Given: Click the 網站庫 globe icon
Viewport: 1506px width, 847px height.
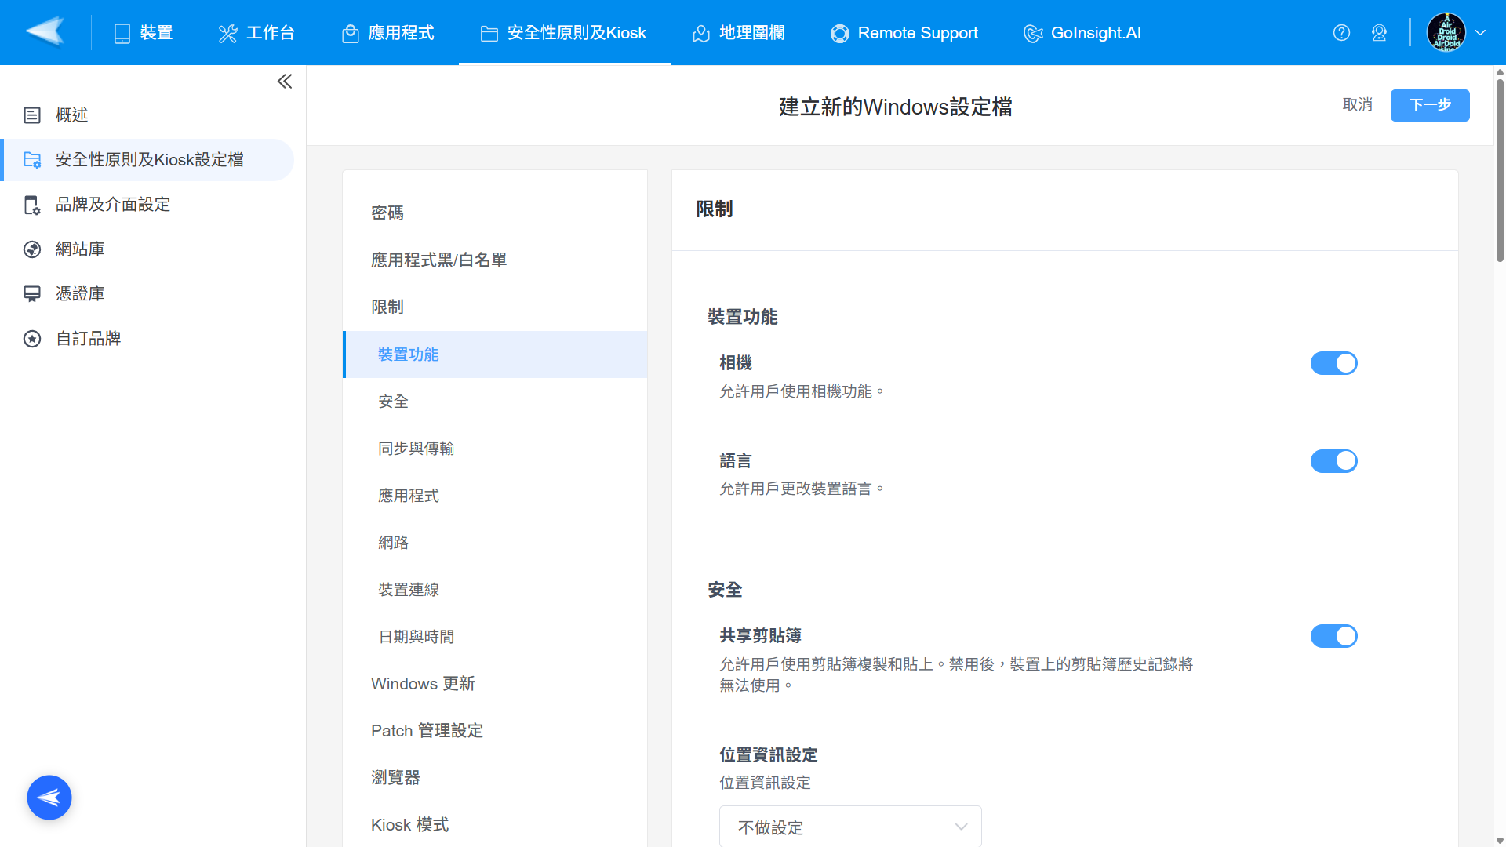Looking at the screenshot, I should point(32,249).
